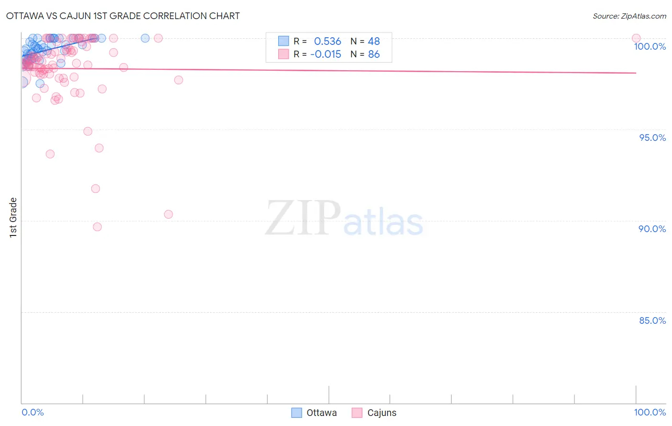The width and height of the screenshot is (672, 426).
Task: Select the R = 0.536 correlation value
Action: [317, 41]
